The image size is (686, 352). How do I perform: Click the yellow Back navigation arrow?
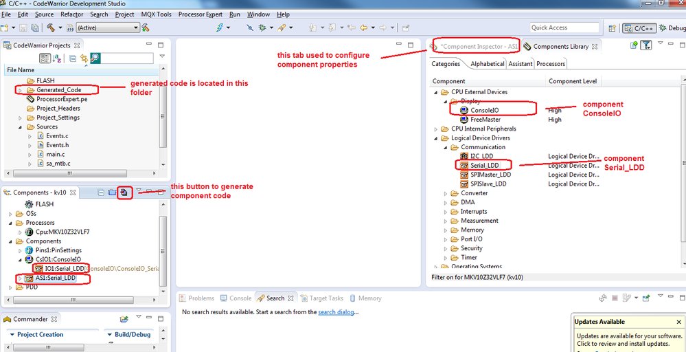point(363,27)
